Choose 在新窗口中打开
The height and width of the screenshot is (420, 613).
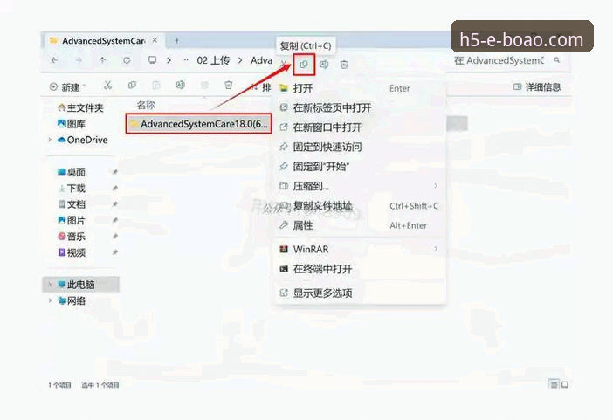point(360,127)
